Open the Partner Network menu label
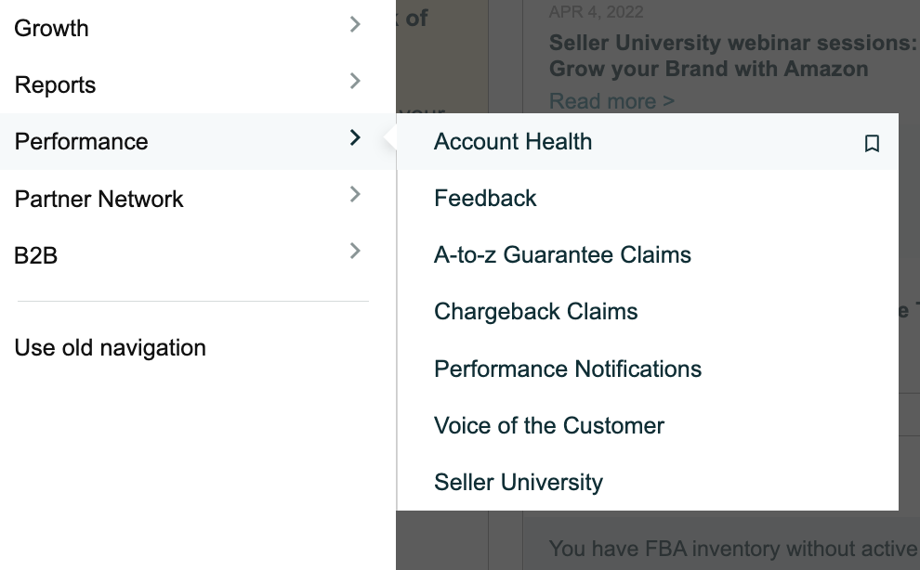 (x=99, y=199)
